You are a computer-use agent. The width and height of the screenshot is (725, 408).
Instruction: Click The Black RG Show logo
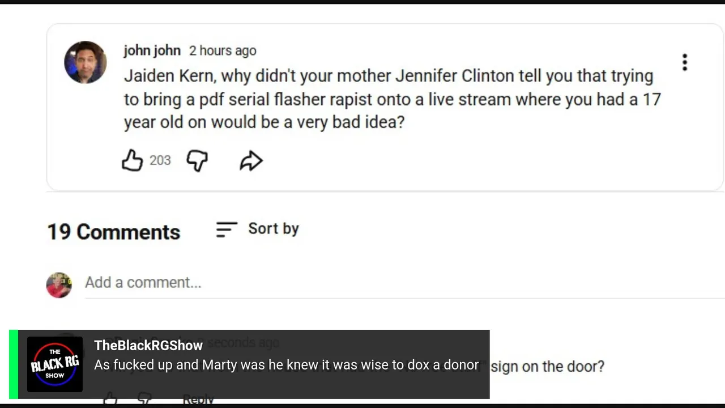click(55, 364)
